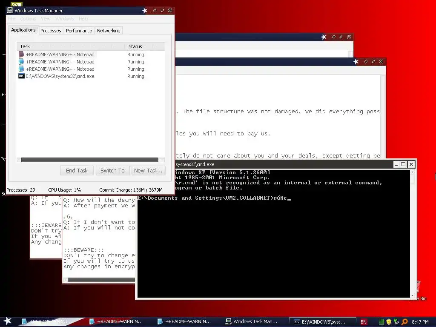
Task: Close the front README Notepad window
Action: pos(381,61)
